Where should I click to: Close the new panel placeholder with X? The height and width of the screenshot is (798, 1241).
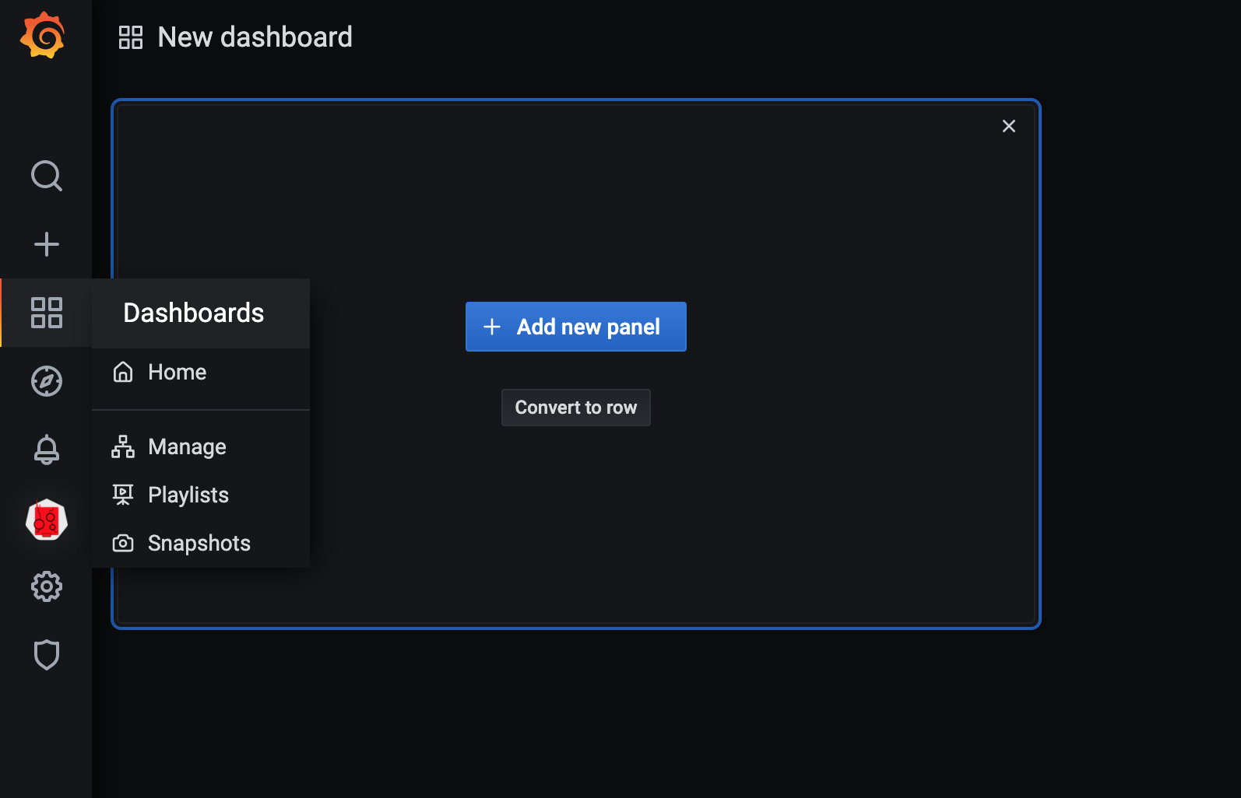click(x=1009, y=126)
